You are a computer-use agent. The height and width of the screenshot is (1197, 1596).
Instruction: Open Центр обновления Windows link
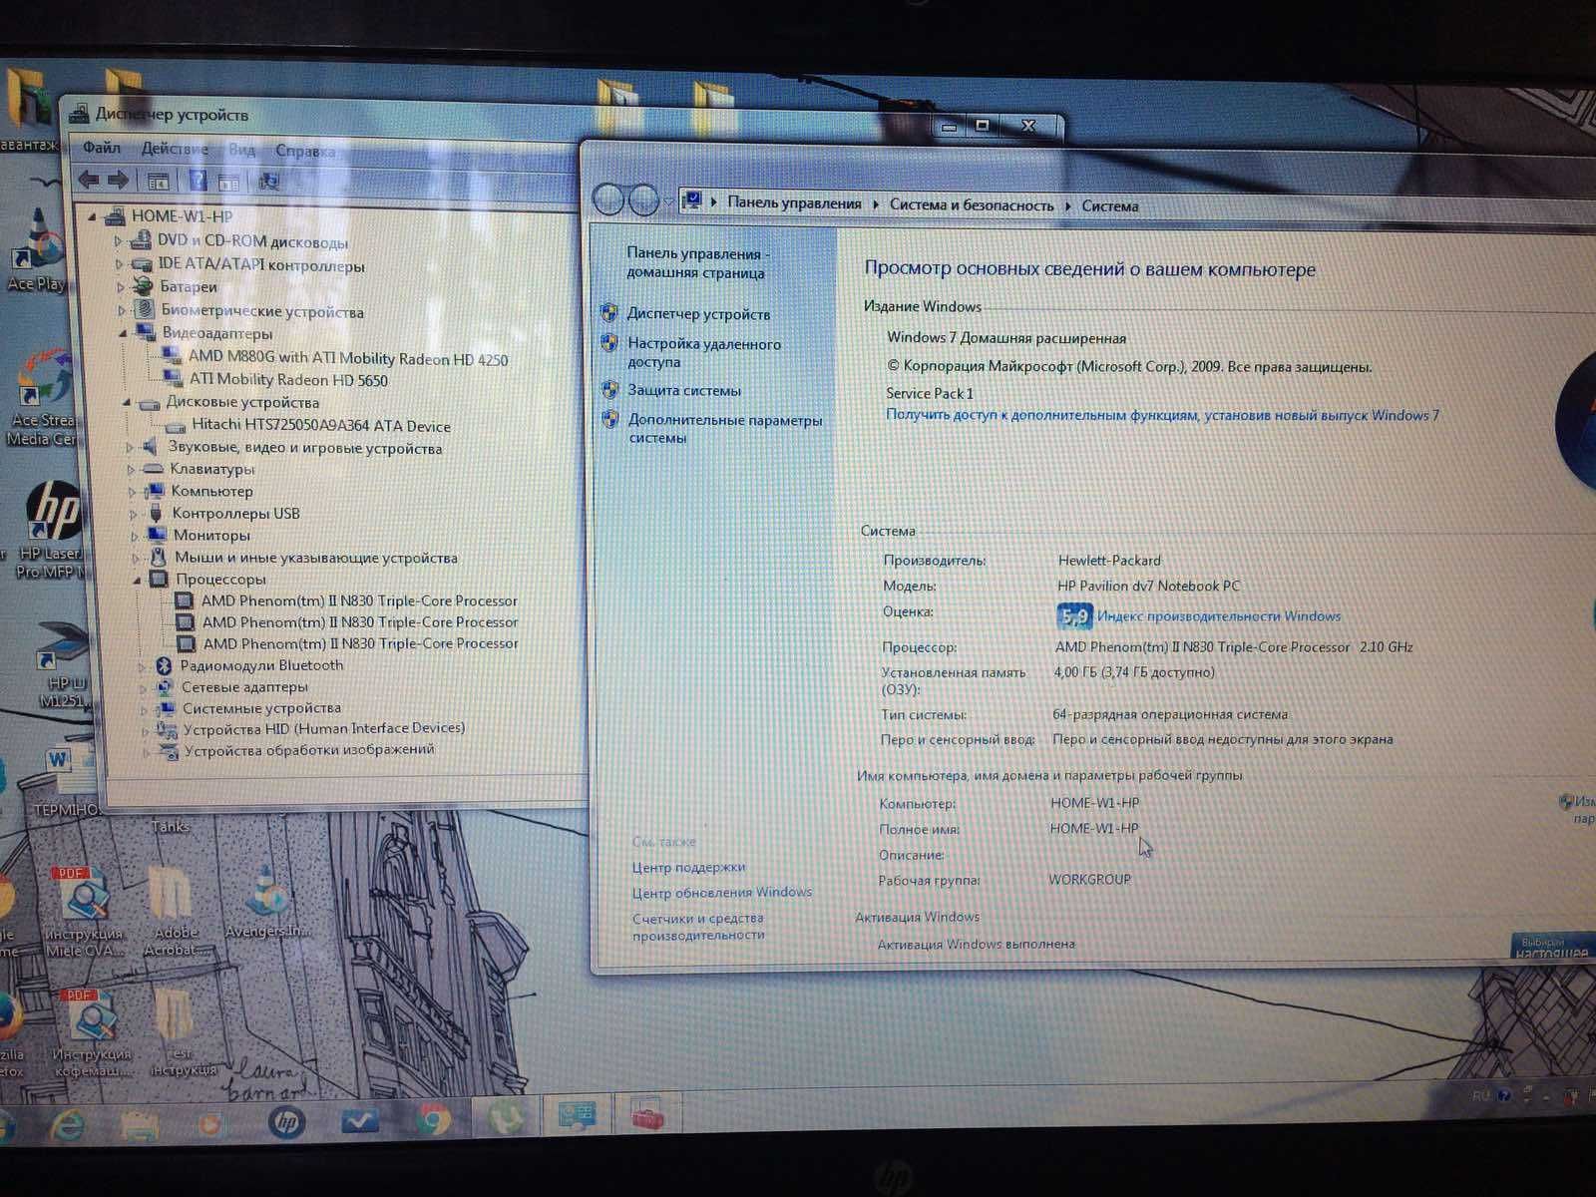click(x=722, y=892)
